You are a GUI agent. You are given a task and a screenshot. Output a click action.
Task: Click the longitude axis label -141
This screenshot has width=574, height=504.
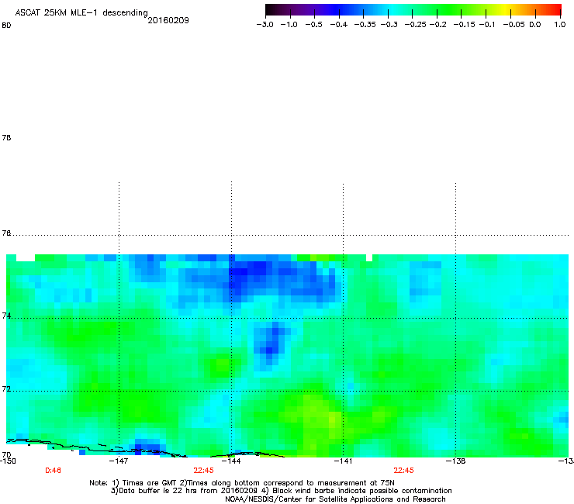343,461
